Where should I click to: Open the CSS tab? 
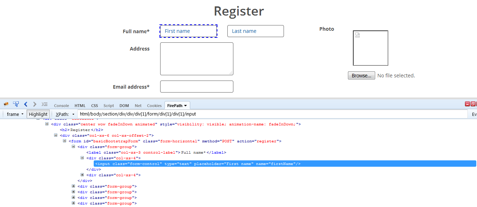pos(94,106)
